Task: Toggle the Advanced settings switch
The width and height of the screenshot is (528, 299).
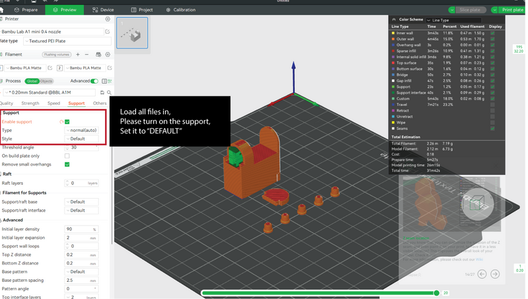Action: pos(94,81)
